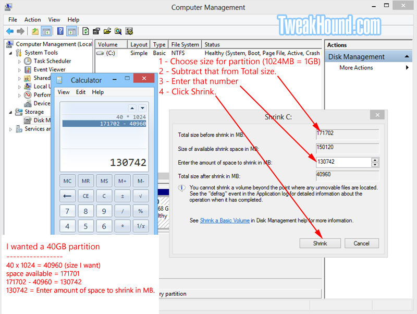Screen dimensions: 417x314
Task: Click the Services and Applications tree icon
Action: click(x=19, y=129)
